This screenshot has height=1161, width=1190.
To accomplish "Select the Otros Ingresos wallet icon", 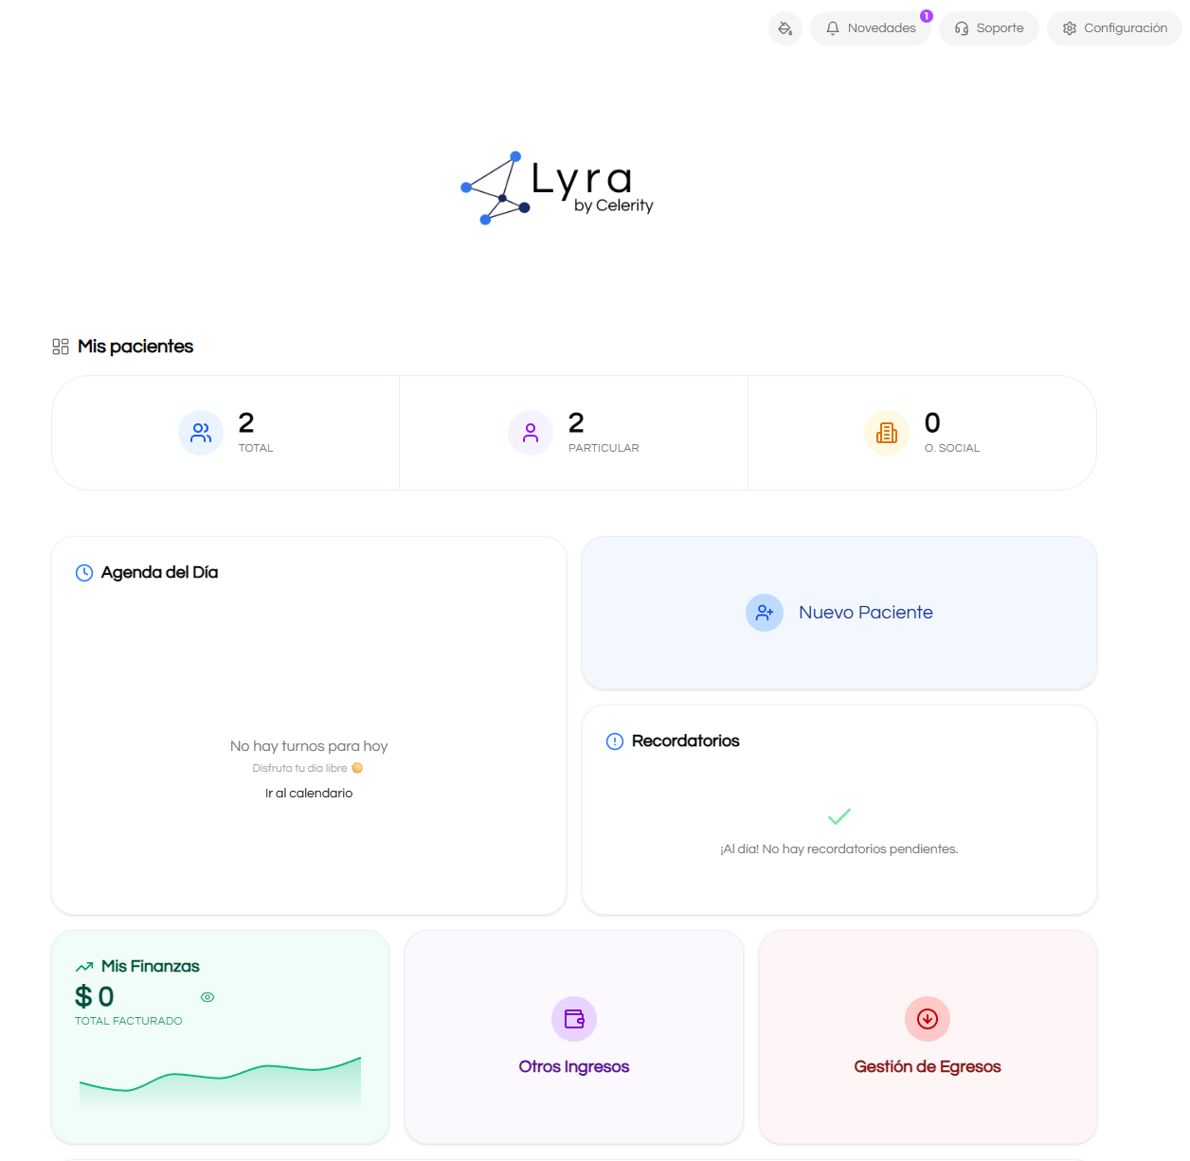I will [574, 1018].
